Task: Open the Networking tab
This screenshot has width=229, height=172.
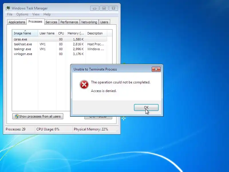Action: click(89, 22)
